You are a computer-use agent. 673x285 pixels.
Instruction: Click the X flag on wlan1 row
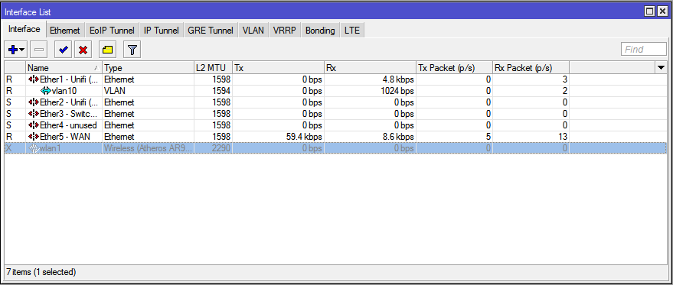8,148
